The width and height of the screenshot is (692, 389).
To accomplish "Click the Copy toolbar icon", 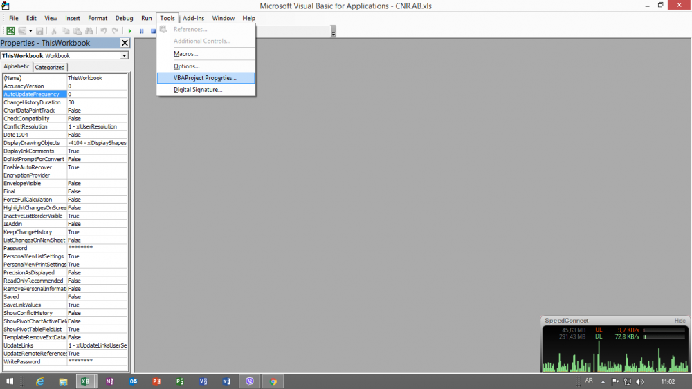I will pyautogui.click(x=65, y=31).
